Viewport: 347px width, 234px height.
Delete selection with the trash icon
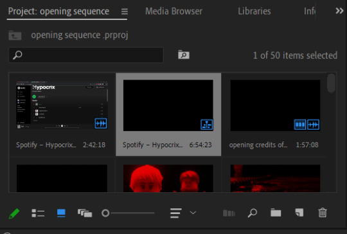(x=323, y=213)
